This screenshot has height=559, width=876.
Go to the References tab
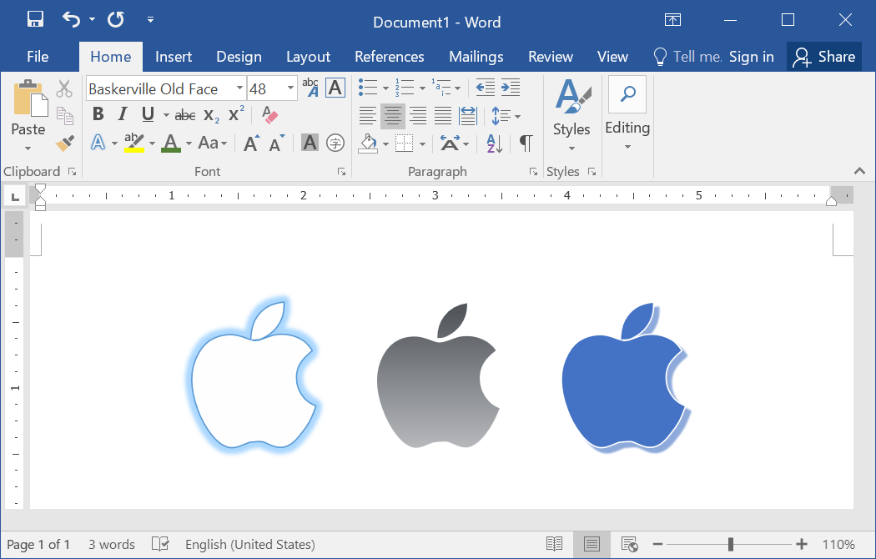point(390,57)
